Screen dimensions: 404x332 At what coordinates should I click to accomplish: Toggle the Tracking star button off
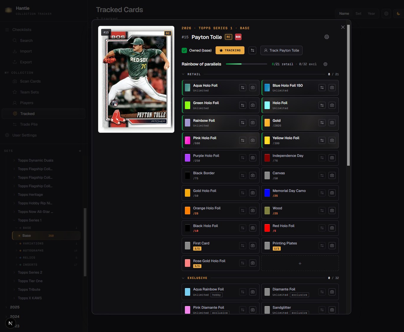[x=230, y=50]
